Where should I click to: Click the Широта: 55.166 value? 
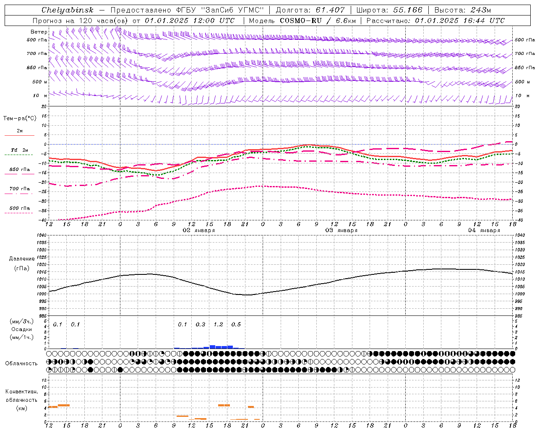click(389, 10)
